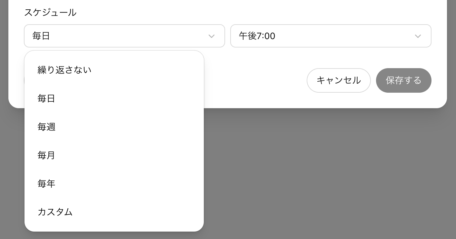456x239 pixels.
Task: Click the chevron arrow beside 午後7:00
Action: click(x=418, y=36)
